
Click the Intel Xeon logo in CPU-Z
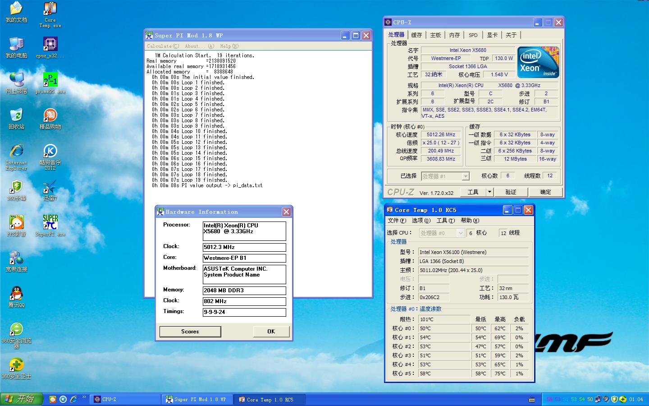[538, 62]
